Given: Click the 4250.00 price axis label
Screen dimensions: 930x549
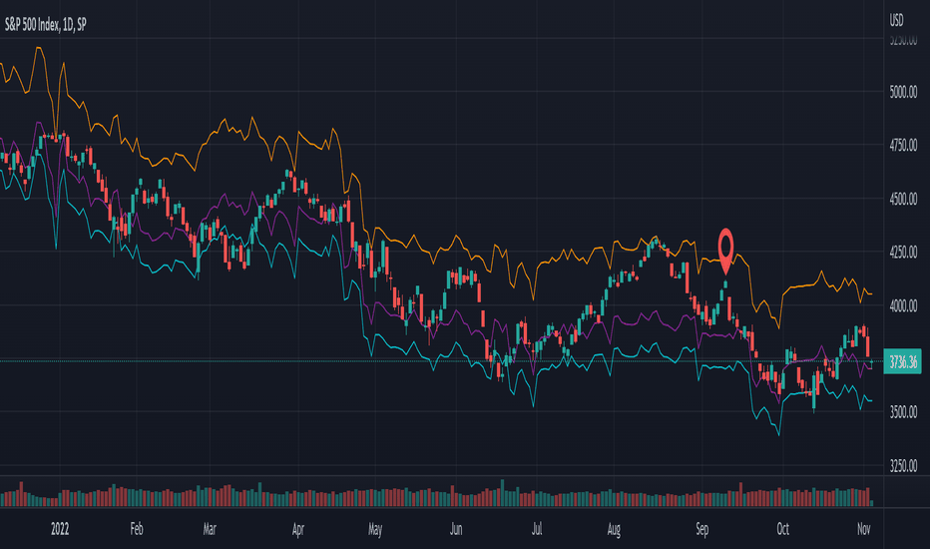Looking at the screenshot, I should pyautogui.click(x=903, y=252).
